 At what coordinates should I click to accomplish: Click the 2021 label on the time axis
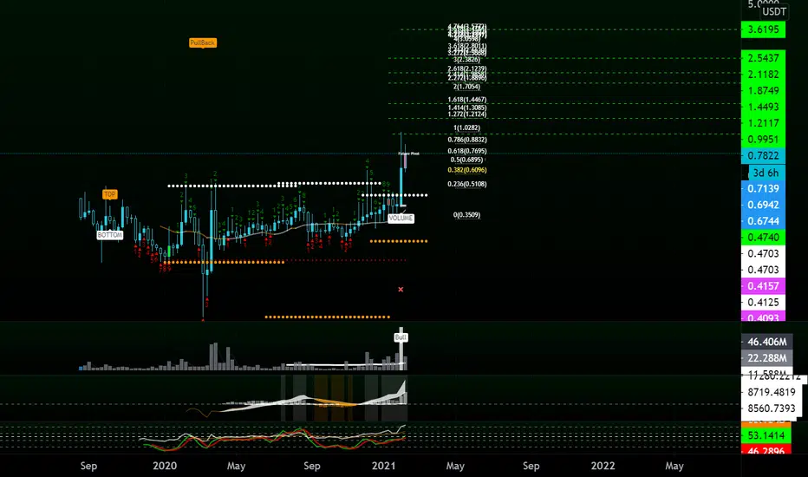(x=384, y=466)
